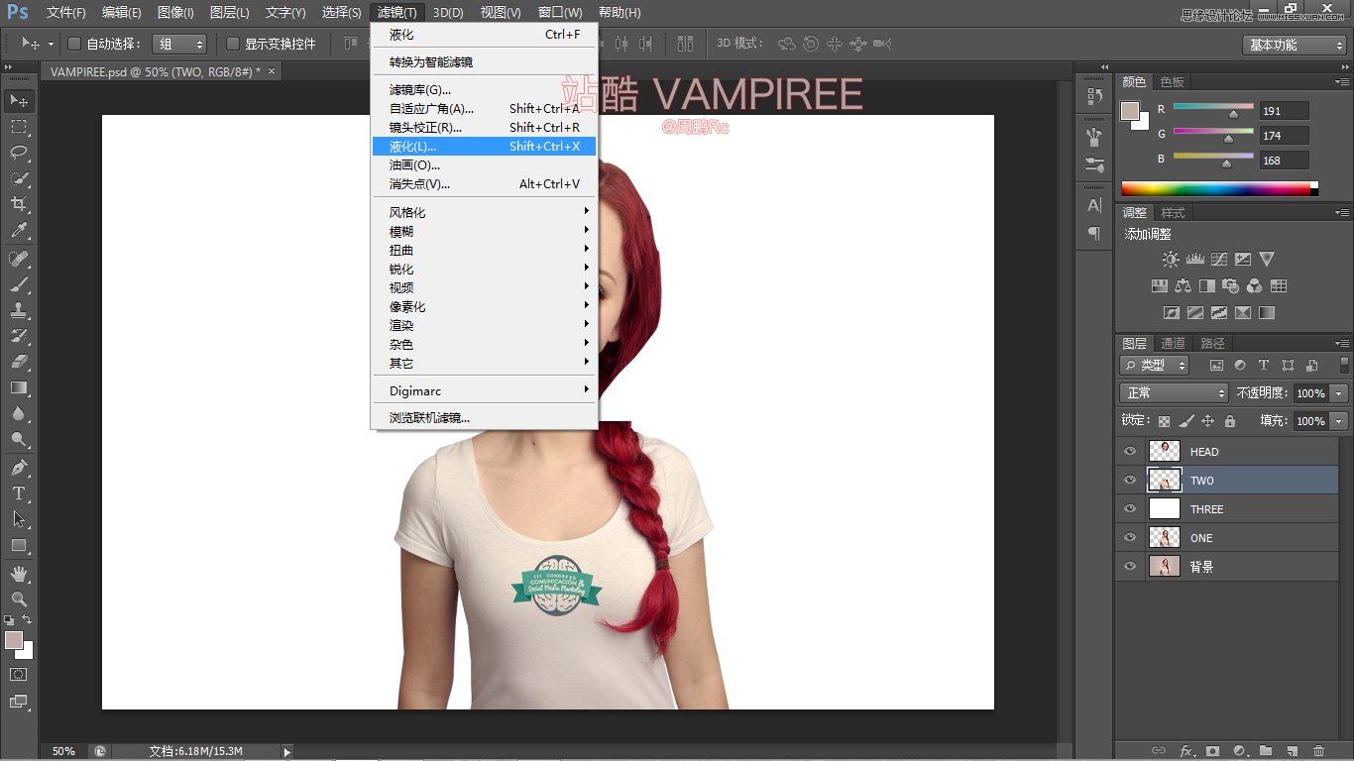Toggle lock transparent pixels
The height and width of the screenshot is (761, 1354).
click(x=1164, y=421)
